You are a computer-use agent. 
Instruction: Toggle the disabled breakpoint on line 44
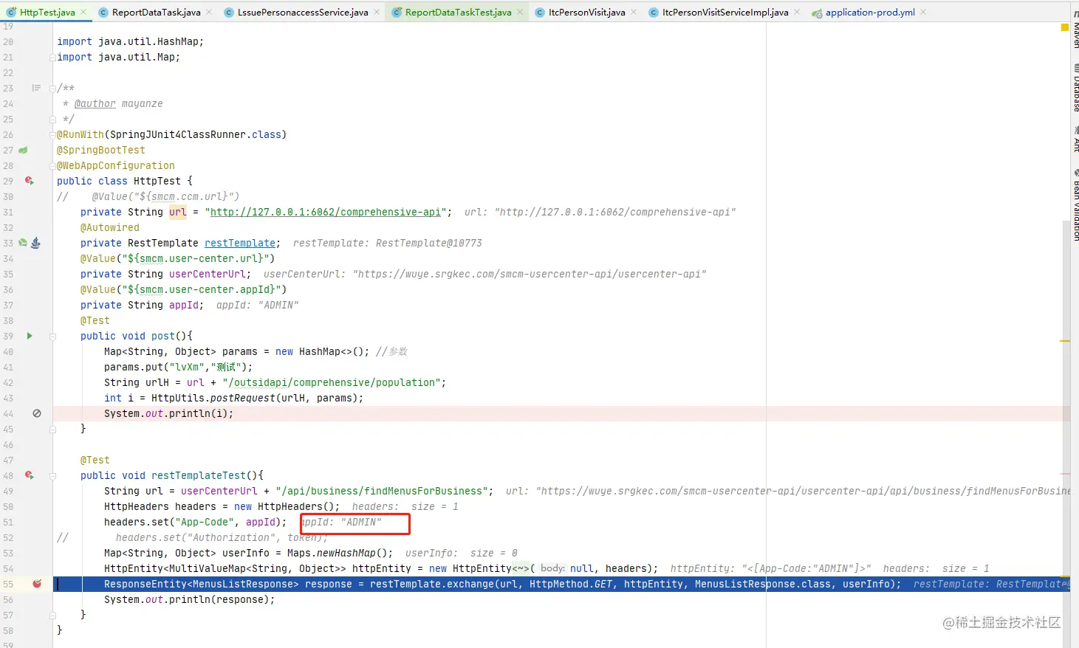pyautogui.click(x=37, y=413)
